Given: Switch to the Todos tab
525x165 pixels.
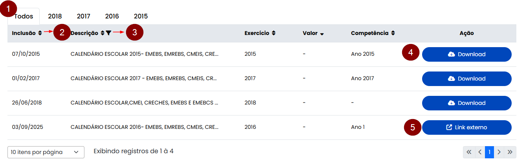Looking at the screenshot, I should pyautogui.click(x=24, y=16).
